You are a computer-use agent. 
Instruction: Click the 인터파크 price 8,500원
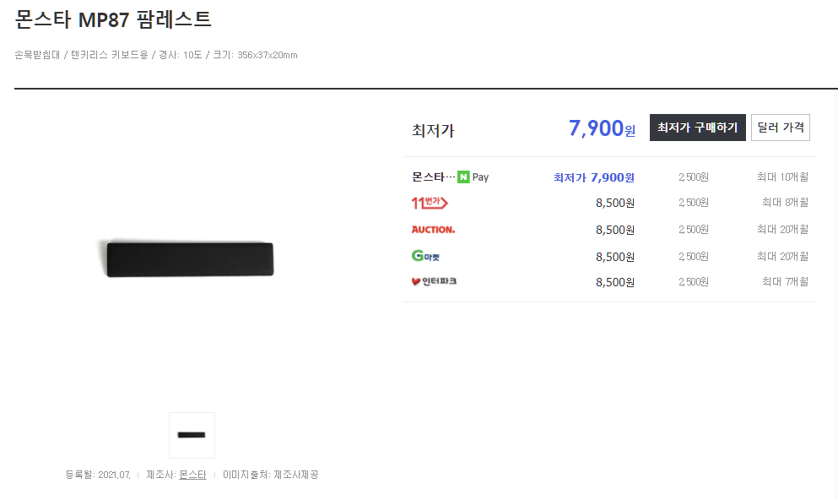[x=615, y=282]
